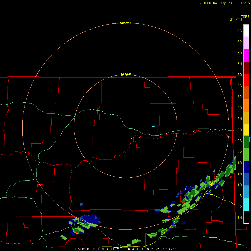Click the '62' legend value
The image size is (251, 251).
(x=240, y=42)
